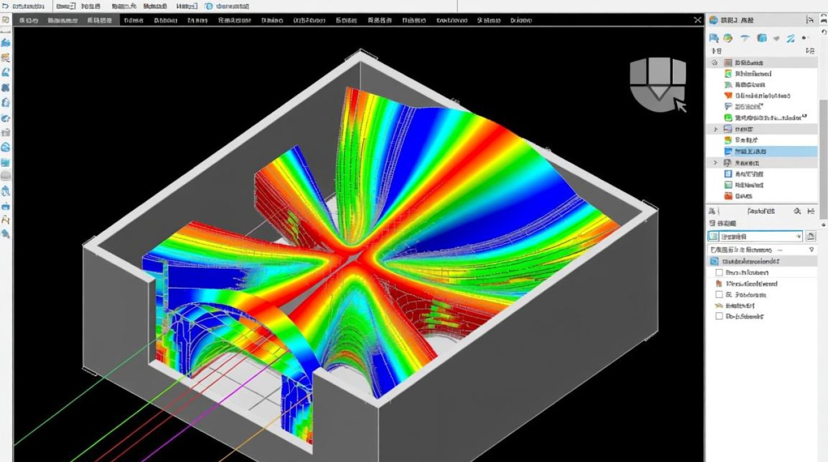Click the first blue icon in right panel toolbar
828x462 pixels.
714,38
